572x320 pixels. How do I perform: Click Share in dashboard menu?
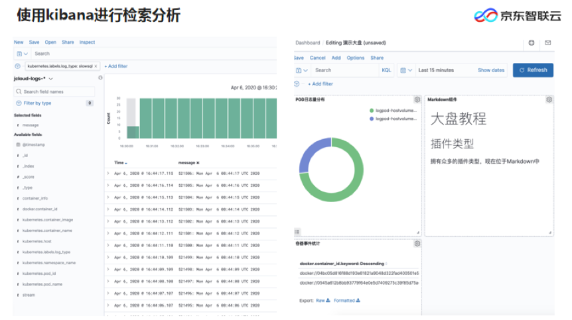click(377, 58)
